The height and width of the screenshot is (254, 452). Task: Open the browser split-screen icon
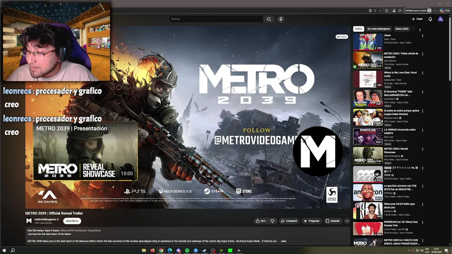[375, 11]
